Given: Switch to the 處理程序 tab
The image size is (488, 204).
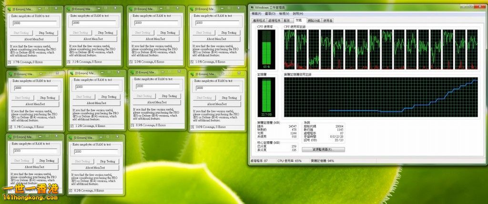Looking at the screenshot, I should coord(274,20).
